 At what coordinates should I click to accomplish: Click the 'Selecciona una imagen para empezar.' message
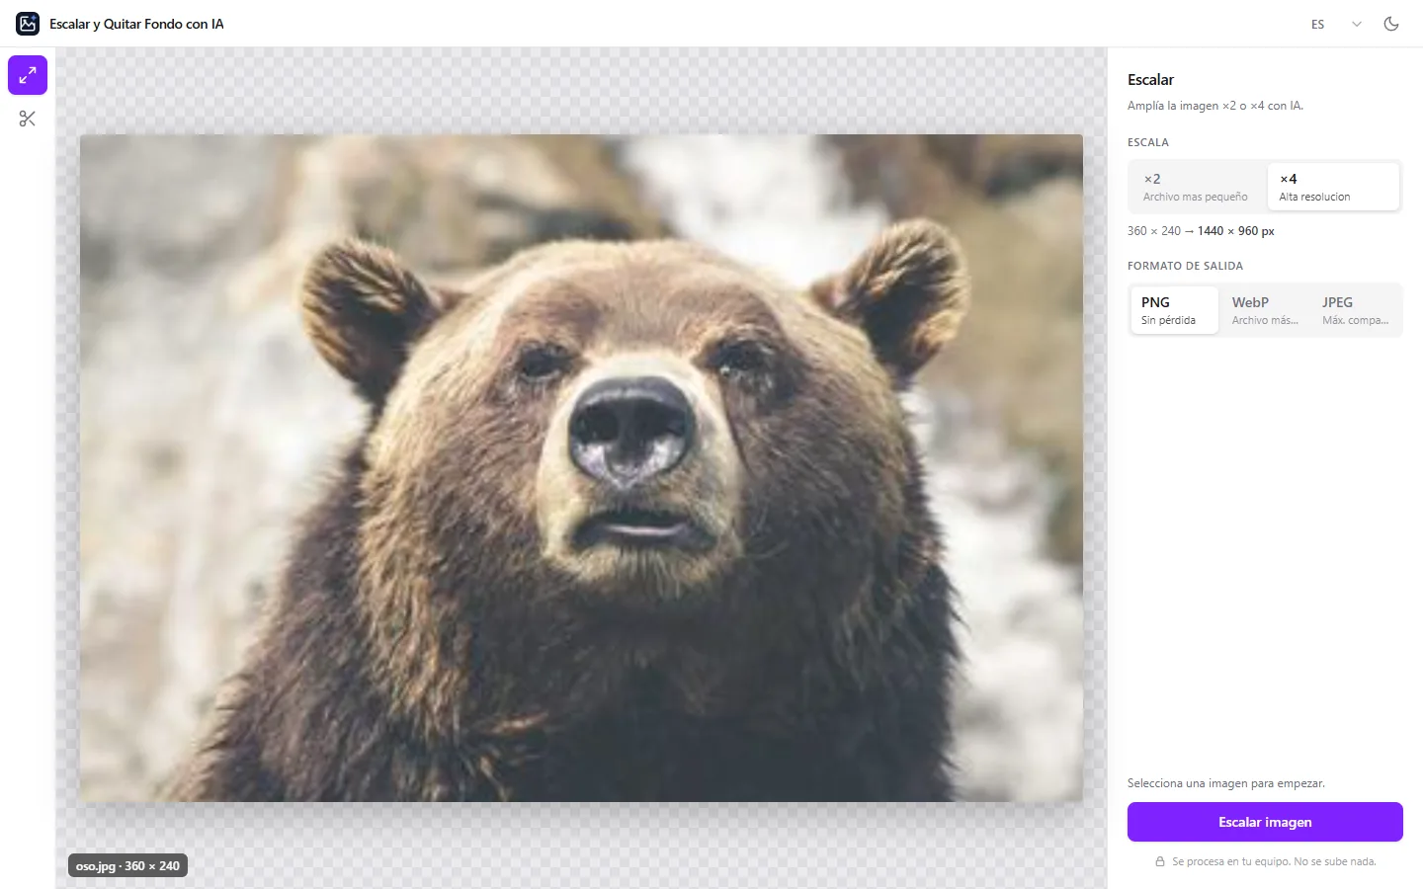pos(1225,783)
